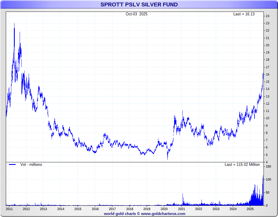Screen dimensions: 278x217
Task: Click the 2012 x-axis year label
Action: click(26, 209)
